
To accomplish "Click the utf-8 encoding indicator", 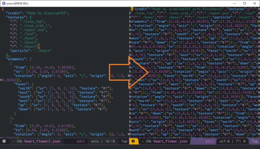I will tap(226, 141).
